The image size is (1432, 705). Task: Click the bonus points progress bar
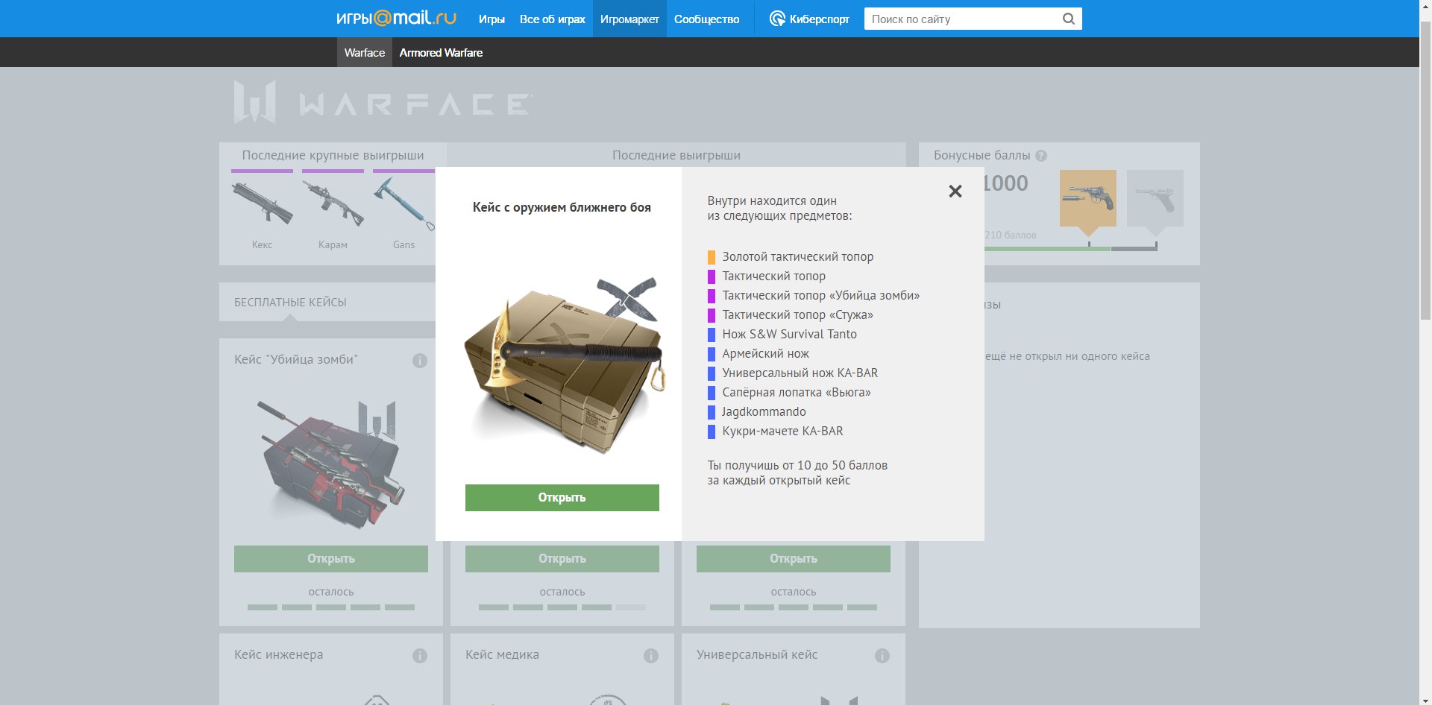(1071, 248)
